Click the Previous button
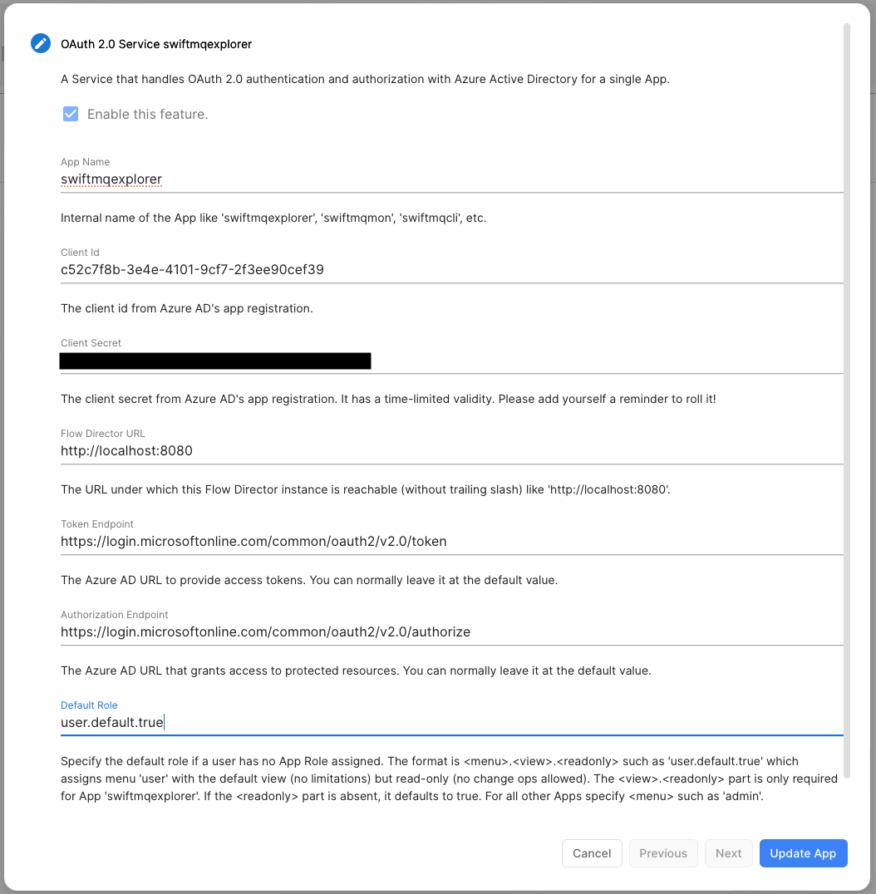Screen dimensions: 876x894 click(663, 853)
